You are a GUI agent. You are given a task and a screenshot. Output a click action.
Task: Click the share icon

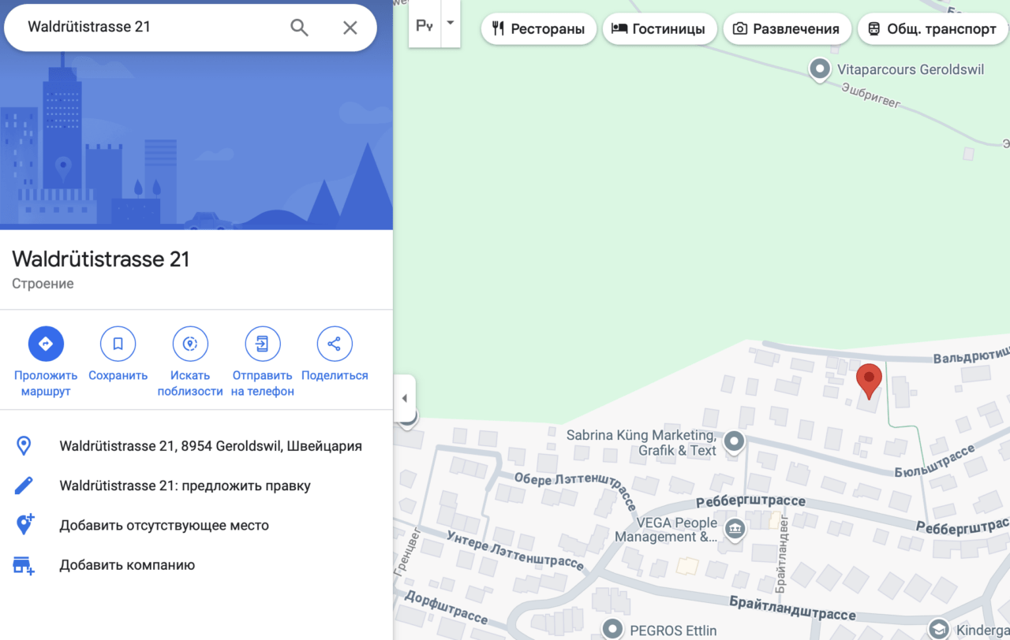(335, 344)
